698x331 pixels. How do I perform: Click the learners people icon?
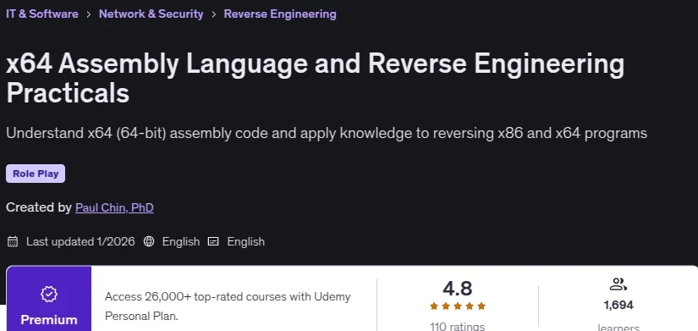(618, 284)
